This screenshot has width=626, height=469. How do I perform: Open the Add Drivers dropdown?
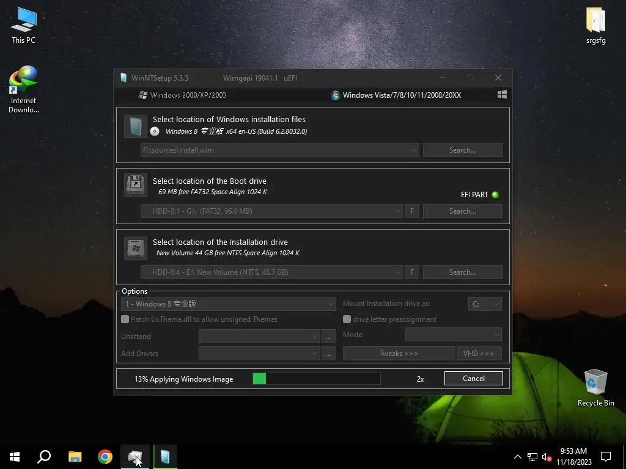(259, 354)
